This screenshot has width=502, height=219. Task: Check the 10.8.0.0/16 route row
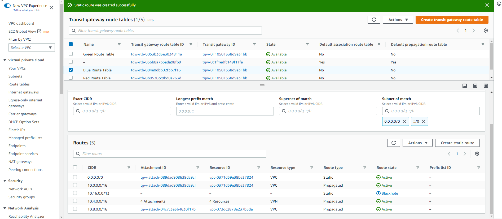(75, 209)
